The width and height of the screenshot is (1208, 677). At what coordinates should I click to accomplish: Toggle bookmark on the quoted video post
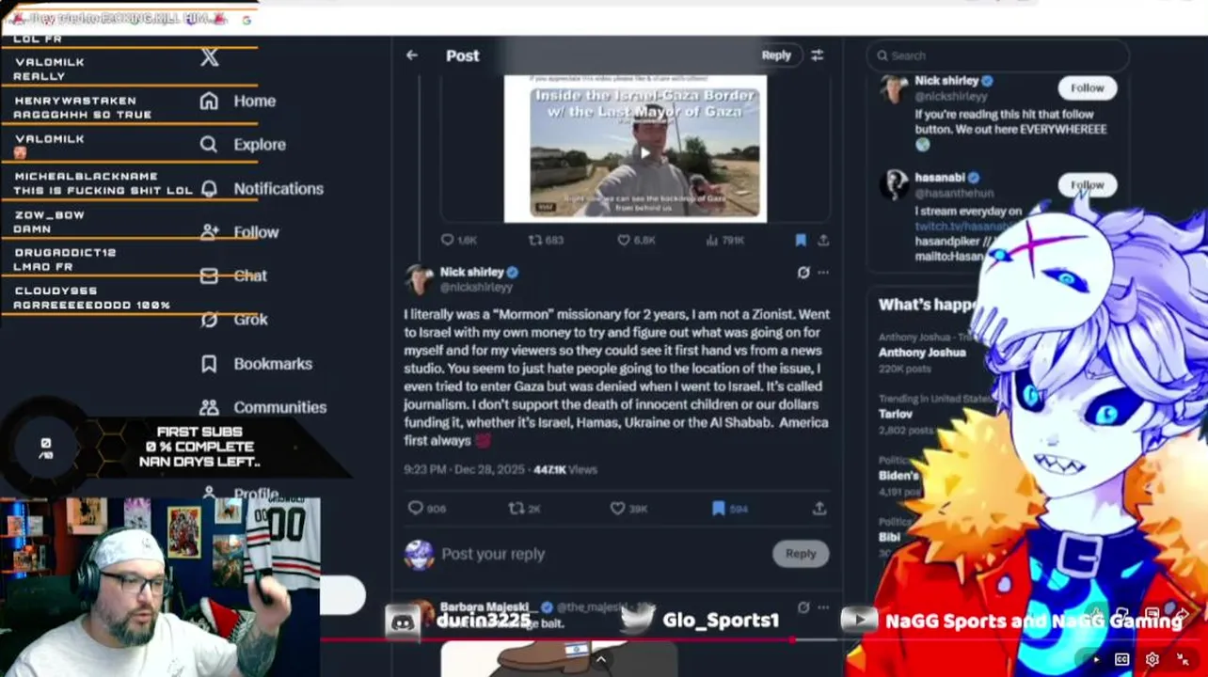click(801, 241)
